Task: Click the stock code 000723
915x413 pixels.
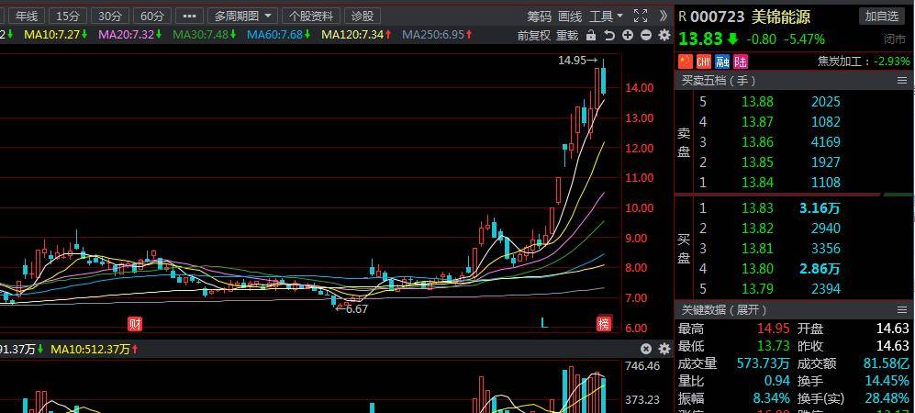Action: (717, 17)
